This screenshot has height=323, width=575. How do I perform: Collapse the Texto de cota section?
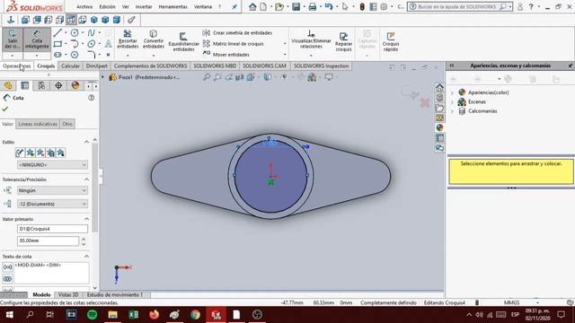pos(86,257)
